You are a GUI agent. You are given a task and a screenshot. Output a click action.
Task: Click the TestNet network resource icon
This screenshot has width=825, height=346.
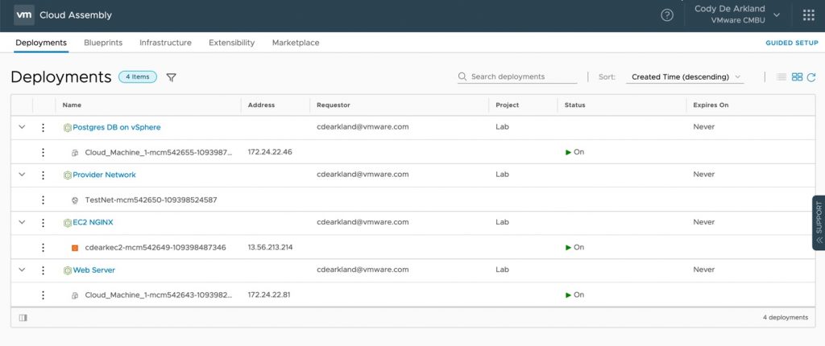click(75, 200)
